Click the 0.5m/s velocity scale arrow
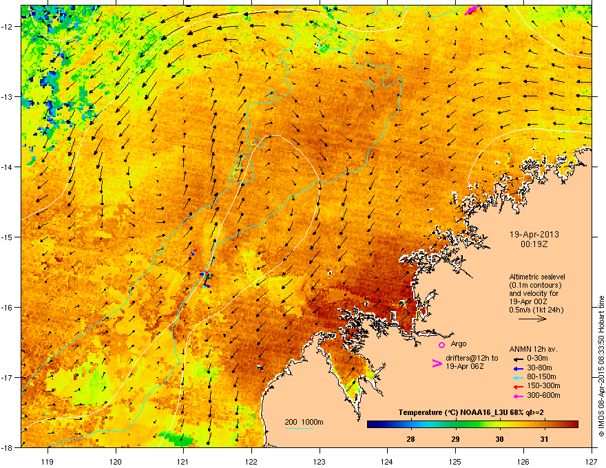The width and height of the screenshot is (606, 468). pyautogui.click(x=532, y=319)
